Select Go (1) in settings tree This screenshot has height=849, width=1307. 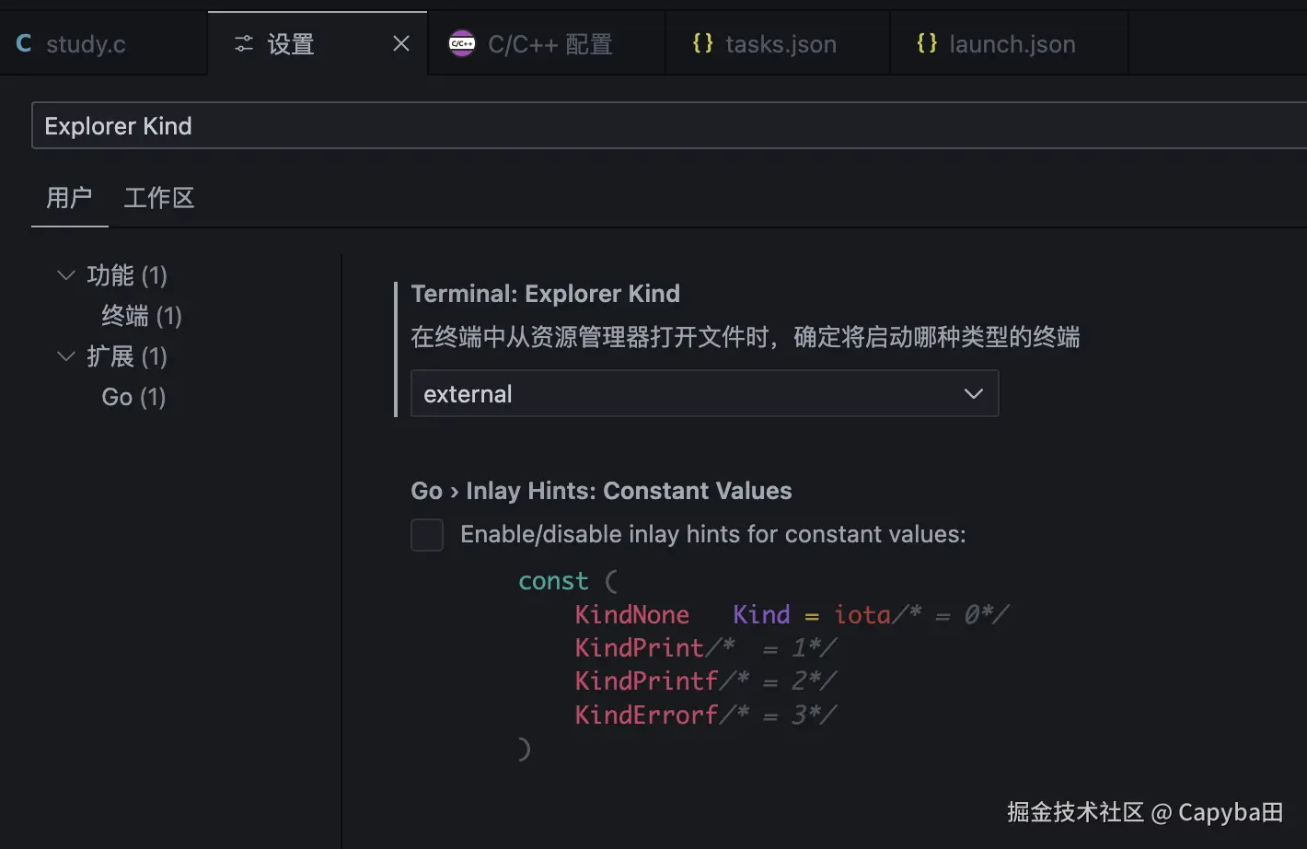point(133,397)
